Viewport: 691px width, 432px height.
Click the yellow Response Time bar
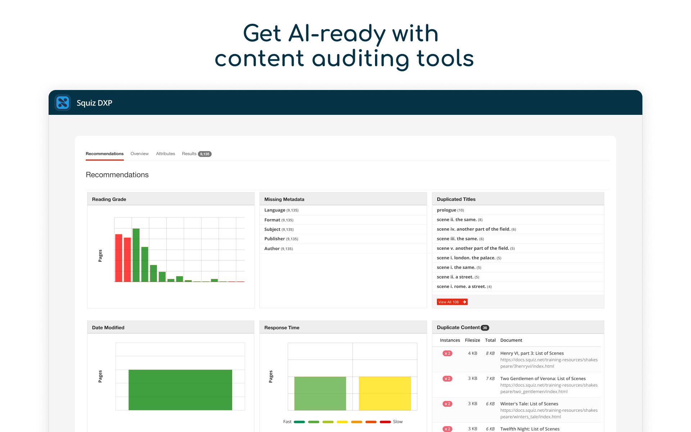384,393
